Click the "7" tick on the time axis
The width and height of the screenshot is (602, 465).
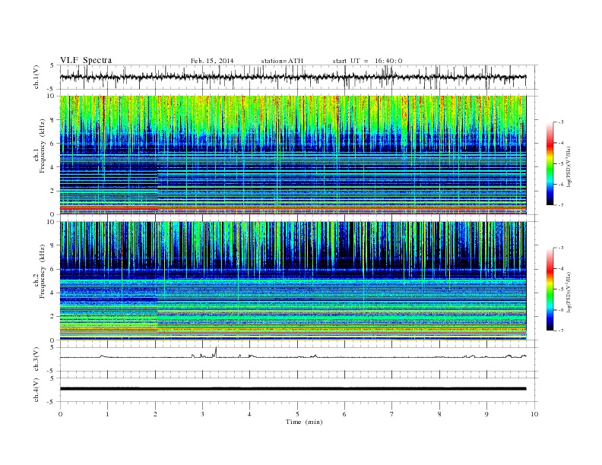click(392, 414)
